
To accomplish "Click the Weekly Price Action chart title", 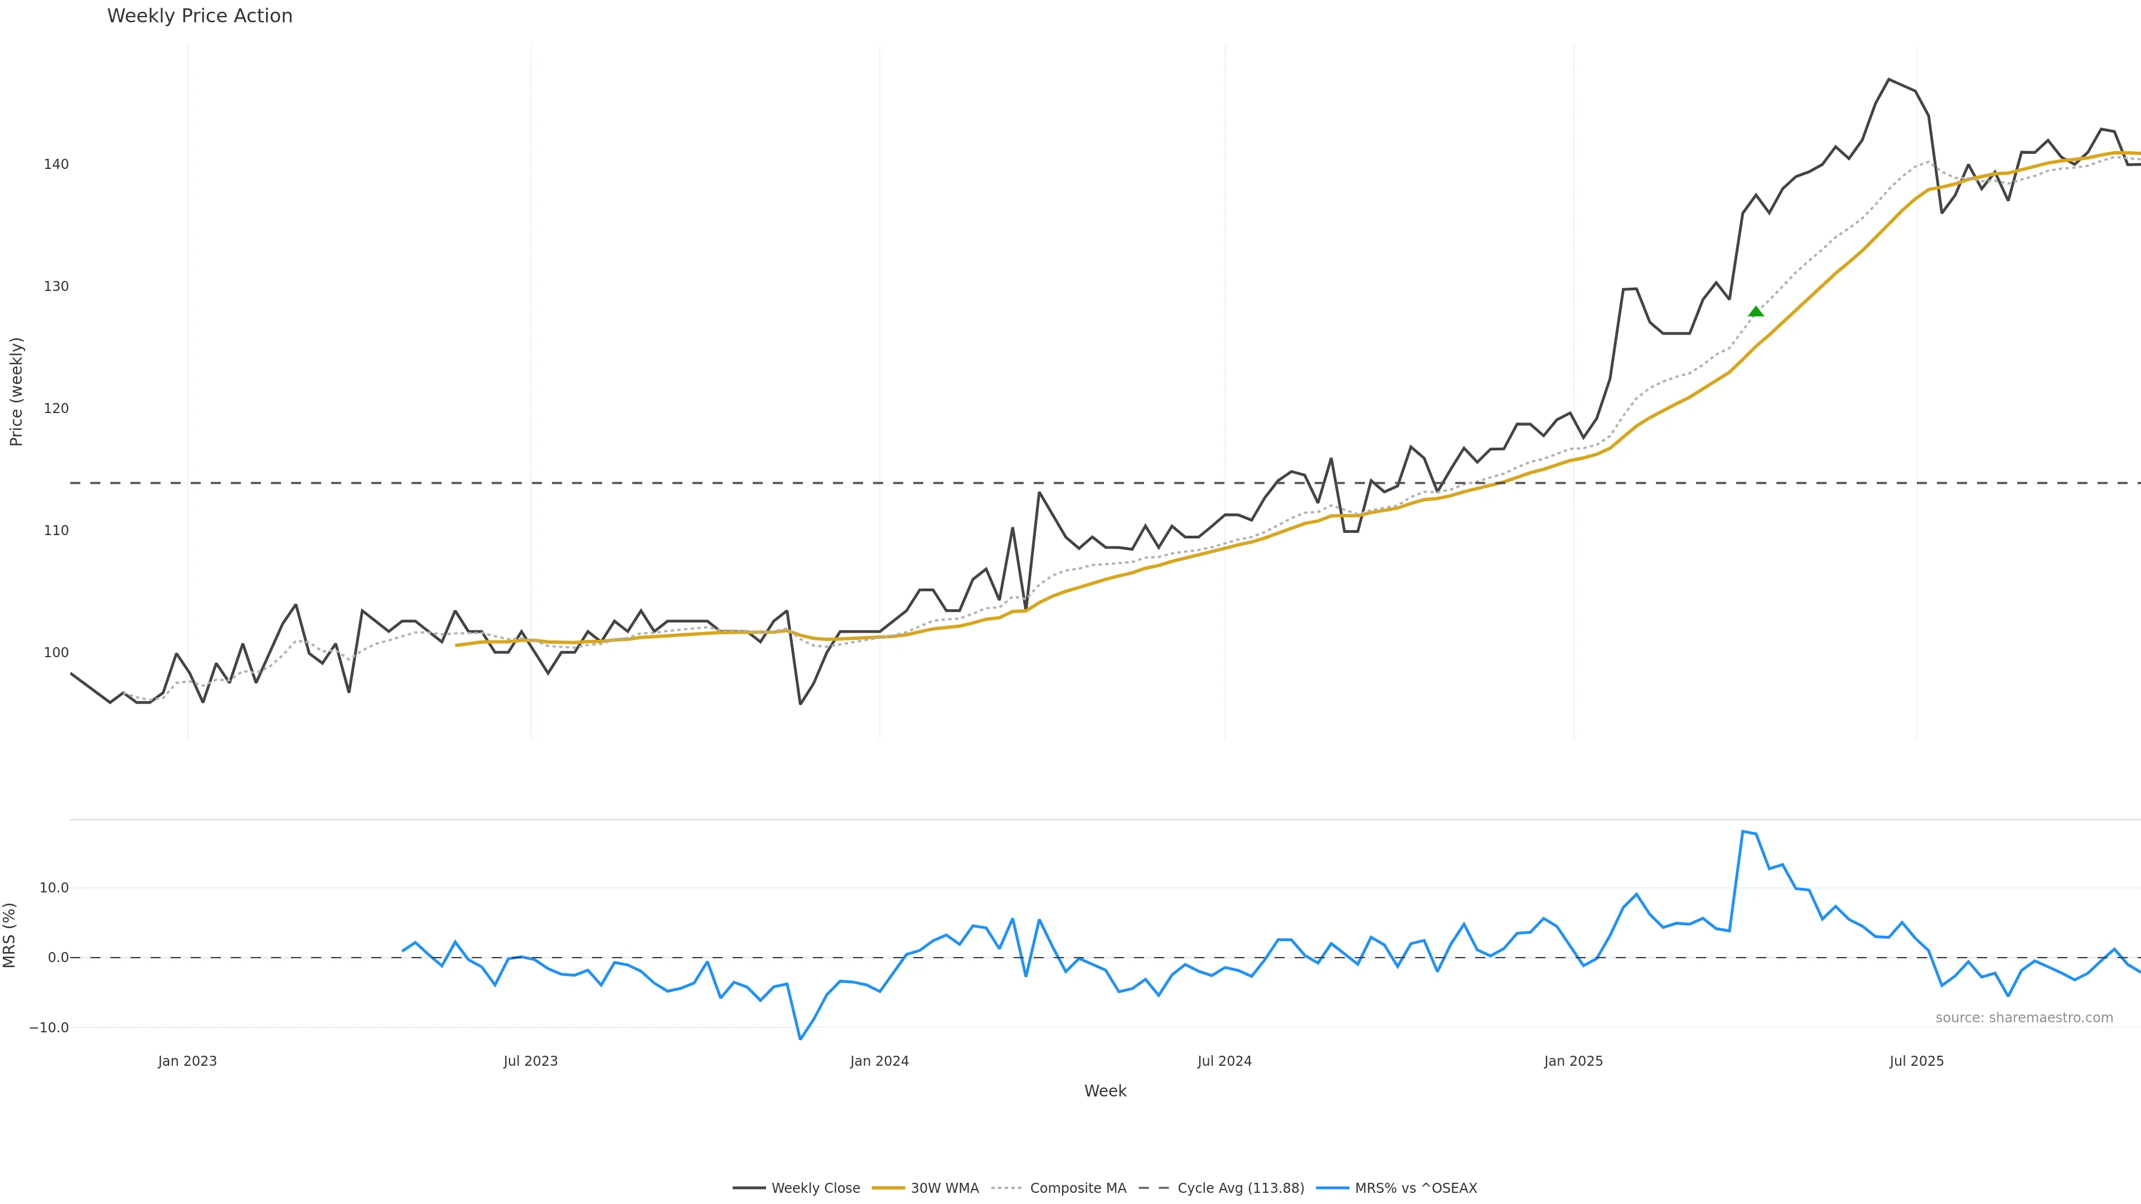I will click(x=200, y=16).
